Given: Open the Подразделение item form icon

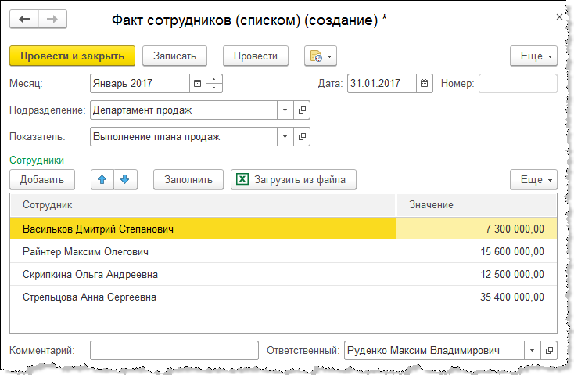Looking at the screenshot, I should point(302,110).
